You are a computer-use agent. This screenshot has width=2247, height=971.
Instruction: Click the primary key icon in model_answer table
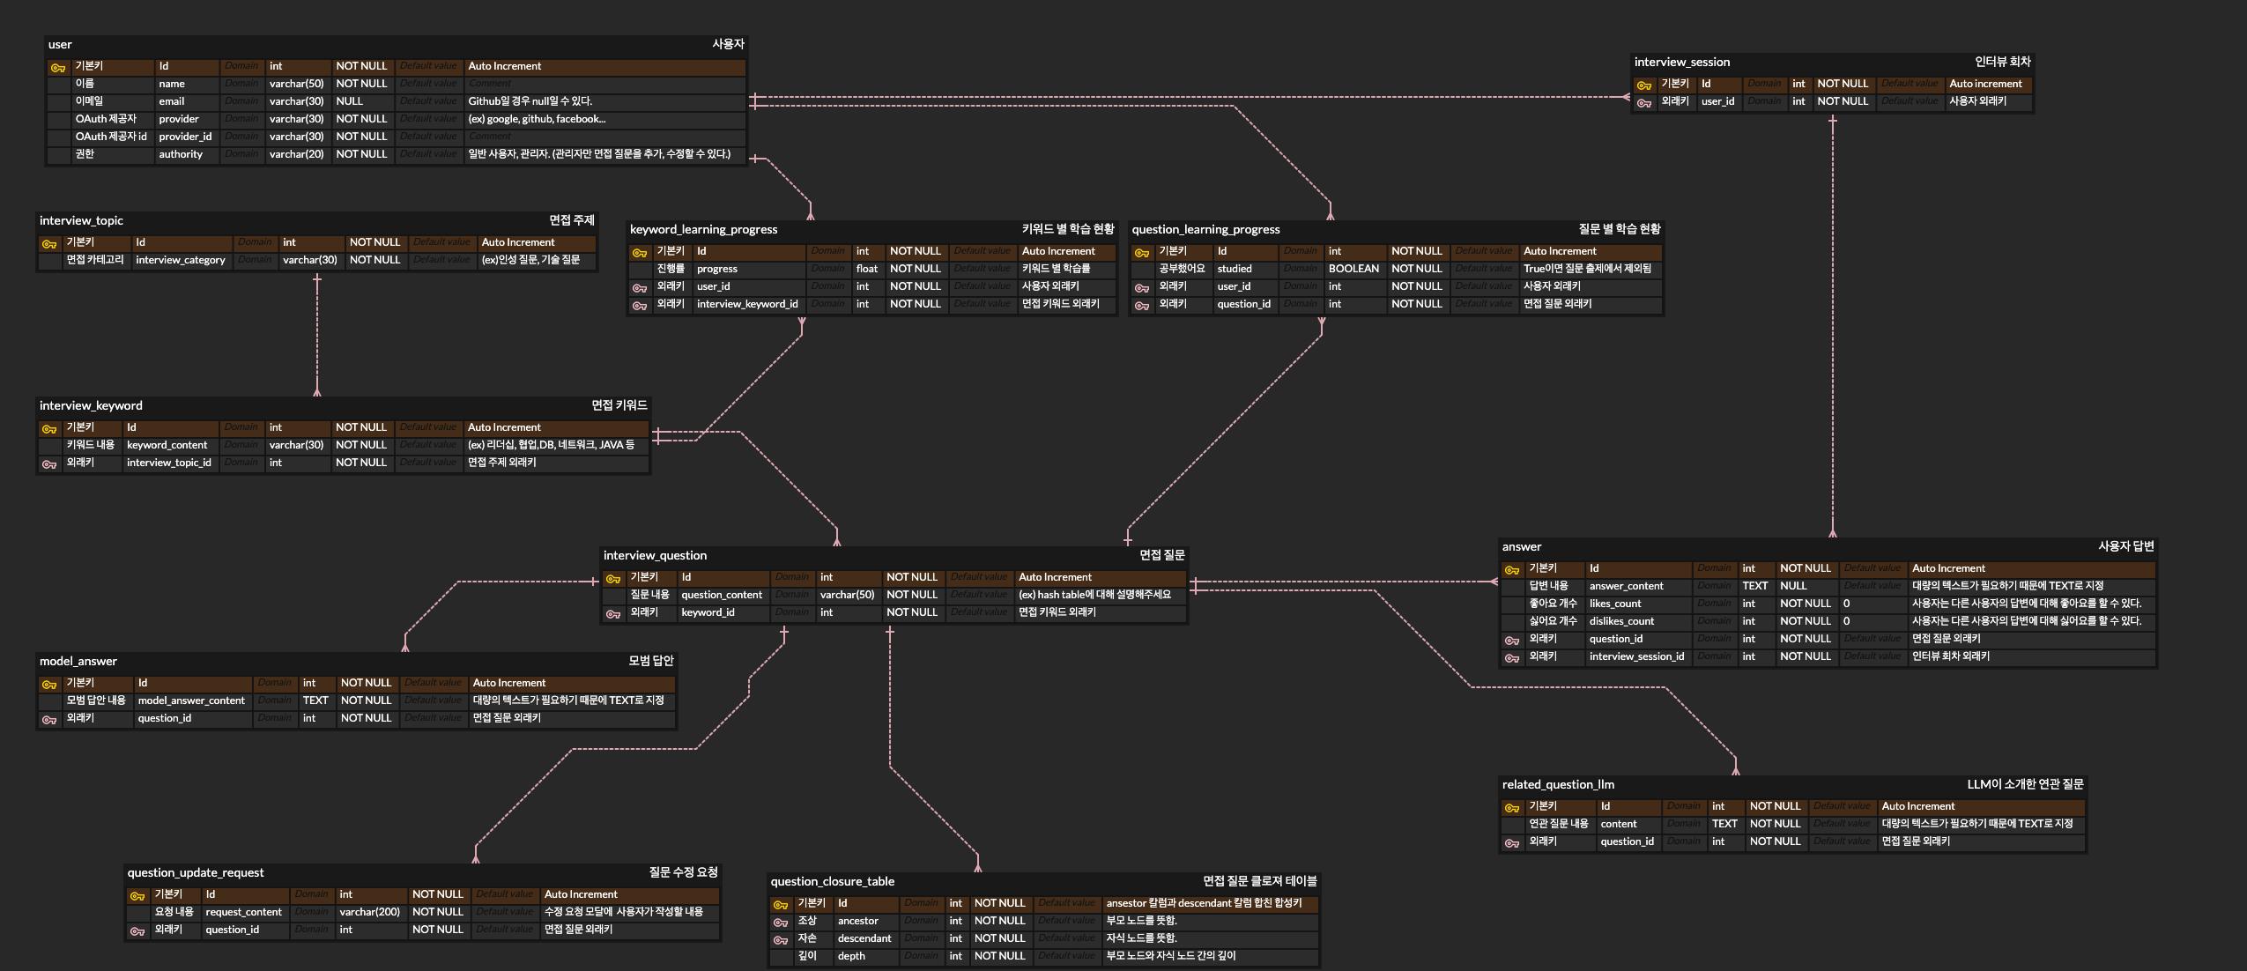49,685
